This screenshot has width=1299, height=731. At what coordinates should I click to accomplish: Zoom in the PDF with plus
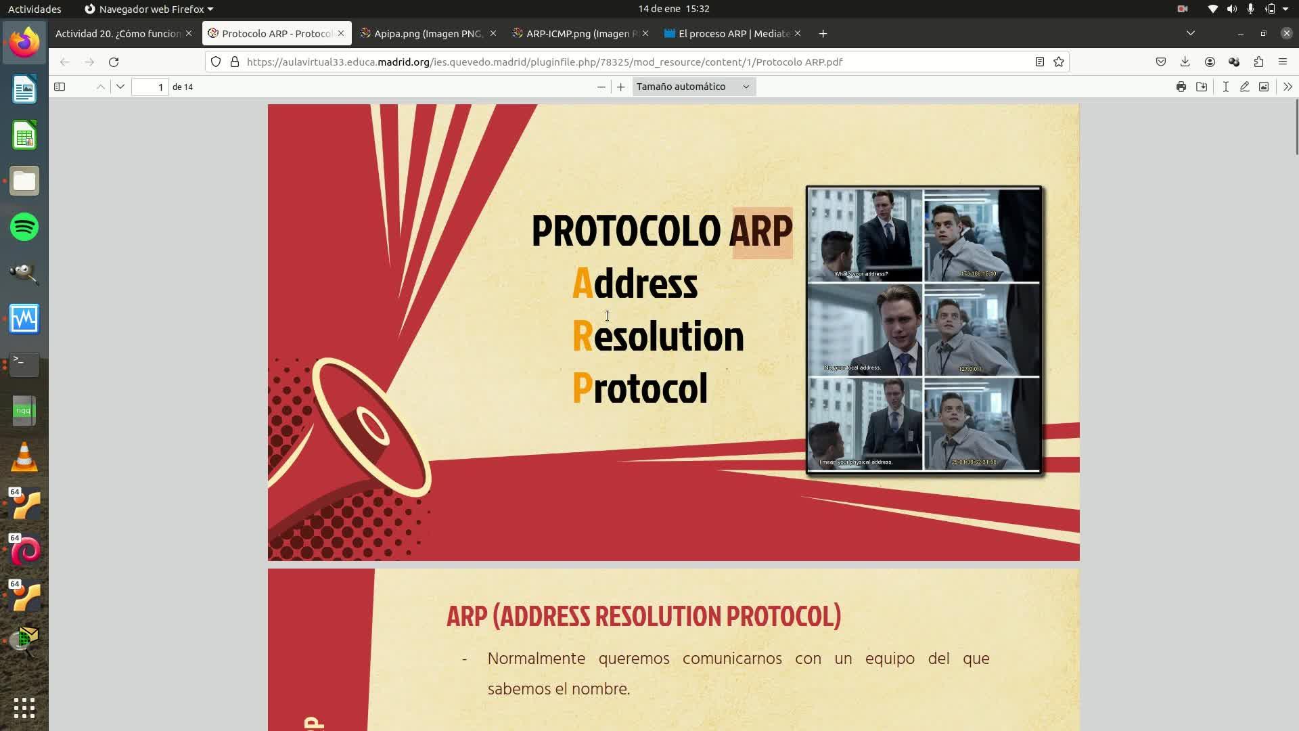[x=620, y=87]
